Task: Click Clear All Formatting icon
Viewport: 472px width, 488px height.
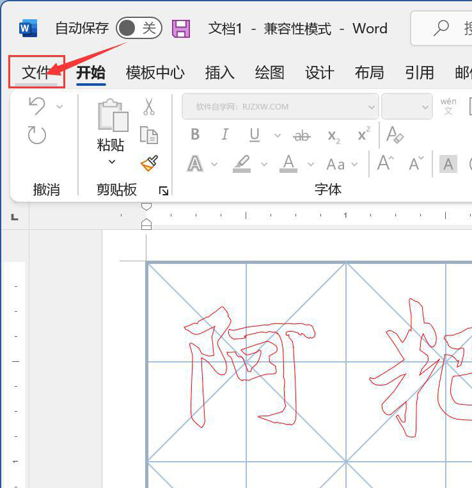Action: 395,134
